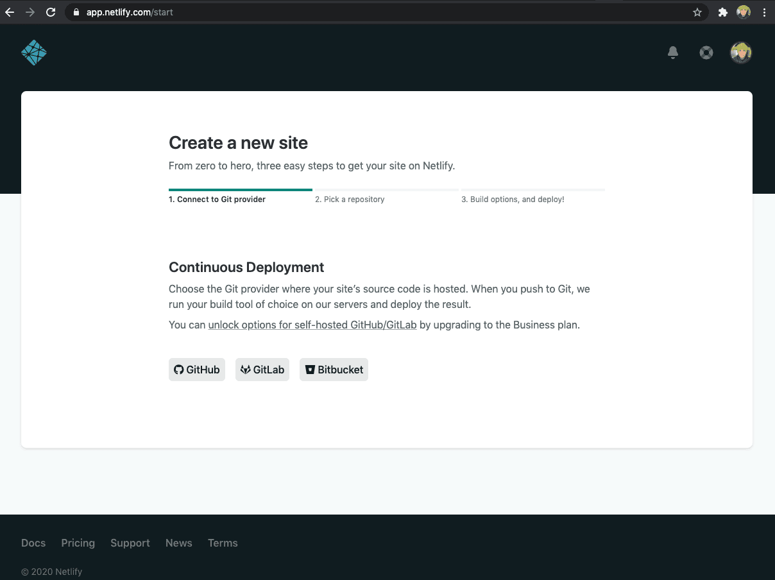Open the browser extensions puzzle icon

tap(723, 12)
